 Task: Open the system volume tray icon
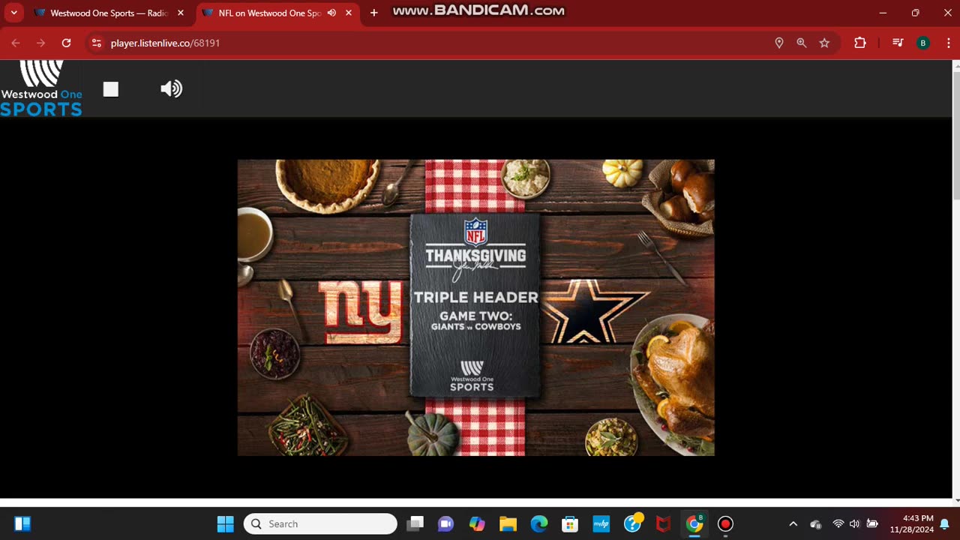tap(854, 523)
